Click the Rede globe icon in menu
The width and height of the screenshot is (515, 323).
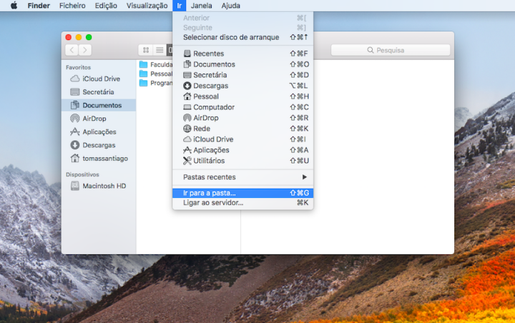187,129
